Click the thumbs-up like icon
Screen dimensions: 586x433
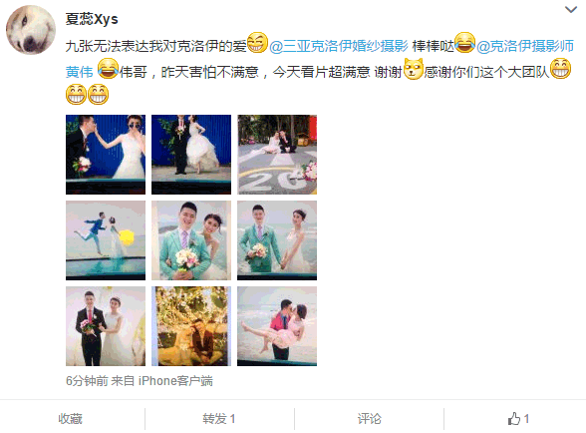click(x=514, y=418)
